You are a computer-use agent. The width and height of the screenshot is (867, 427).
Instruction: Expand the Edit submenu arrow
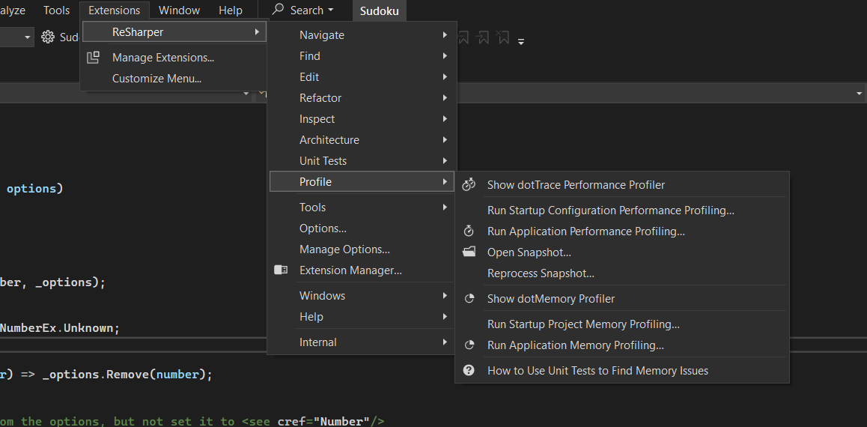[x=445, y=77]
